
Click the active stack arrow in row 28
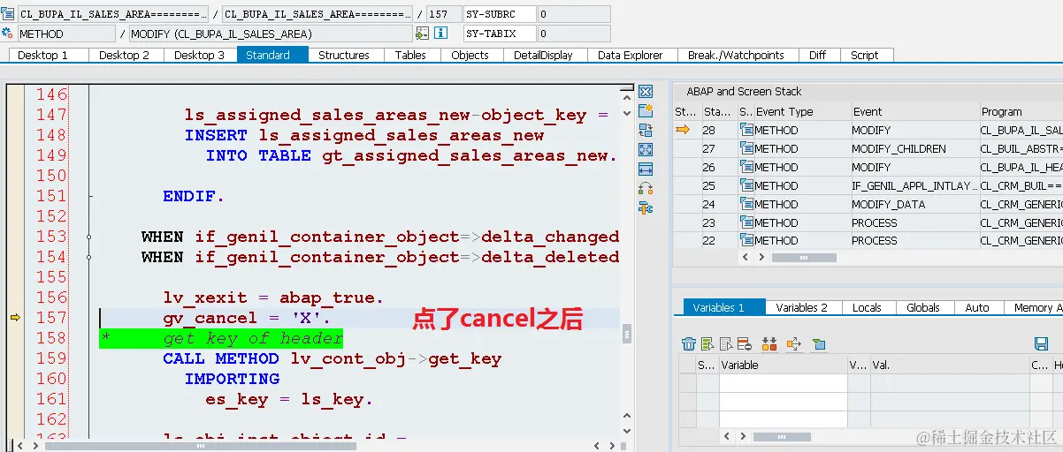pyautogui.click(x=683, y=130)
